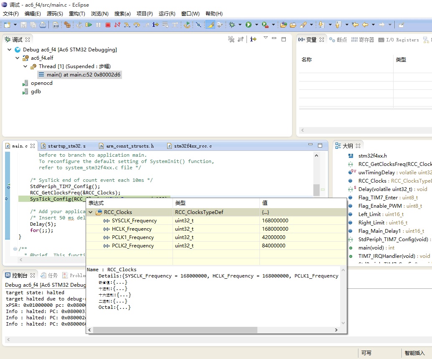This screenshot has width=432, height=359.
Task: Collapse the ac6_f4.elf tree node
Action: pyautogui.click(x=18, y=58)
